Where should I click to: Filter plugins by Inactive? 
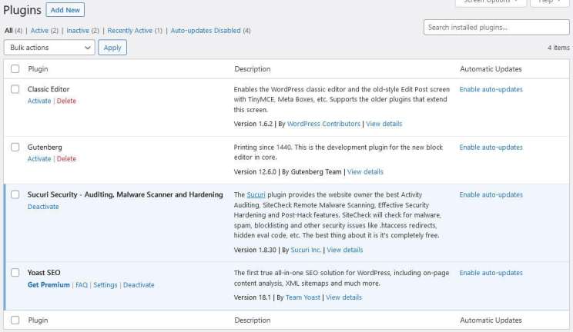78,31
